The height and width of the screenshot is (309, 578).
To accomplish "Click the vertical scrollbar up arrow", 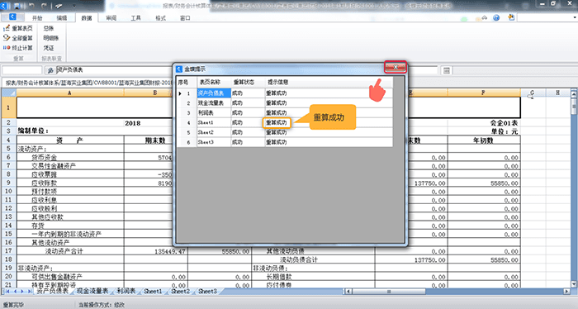I will pos(574,94).
